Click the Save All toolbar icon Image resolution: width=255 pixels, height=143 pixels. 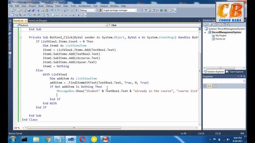33,10
